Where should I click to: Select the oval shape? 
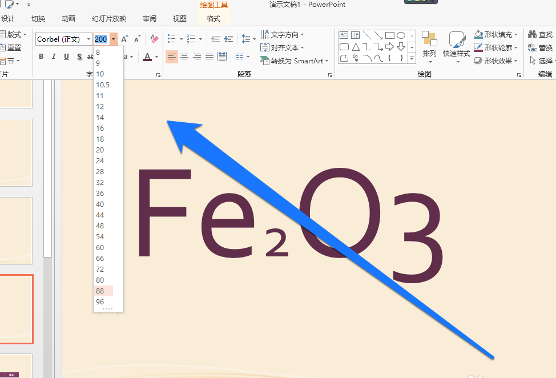point(401,35)
